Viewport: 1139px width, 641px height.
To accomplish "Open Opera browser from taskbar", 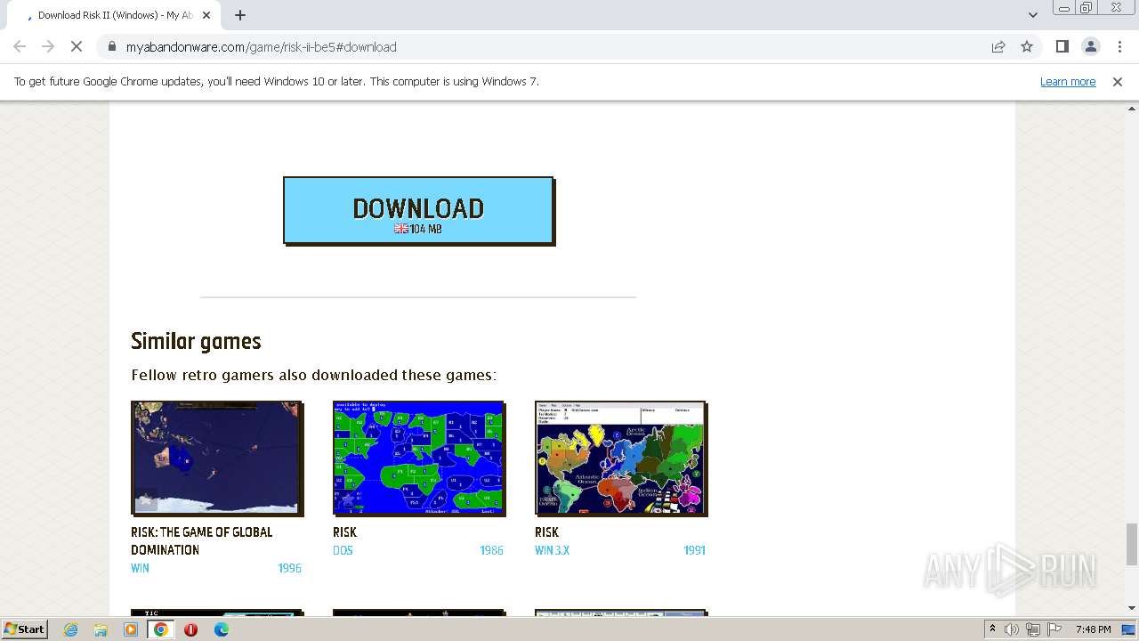I will point(190,629).
